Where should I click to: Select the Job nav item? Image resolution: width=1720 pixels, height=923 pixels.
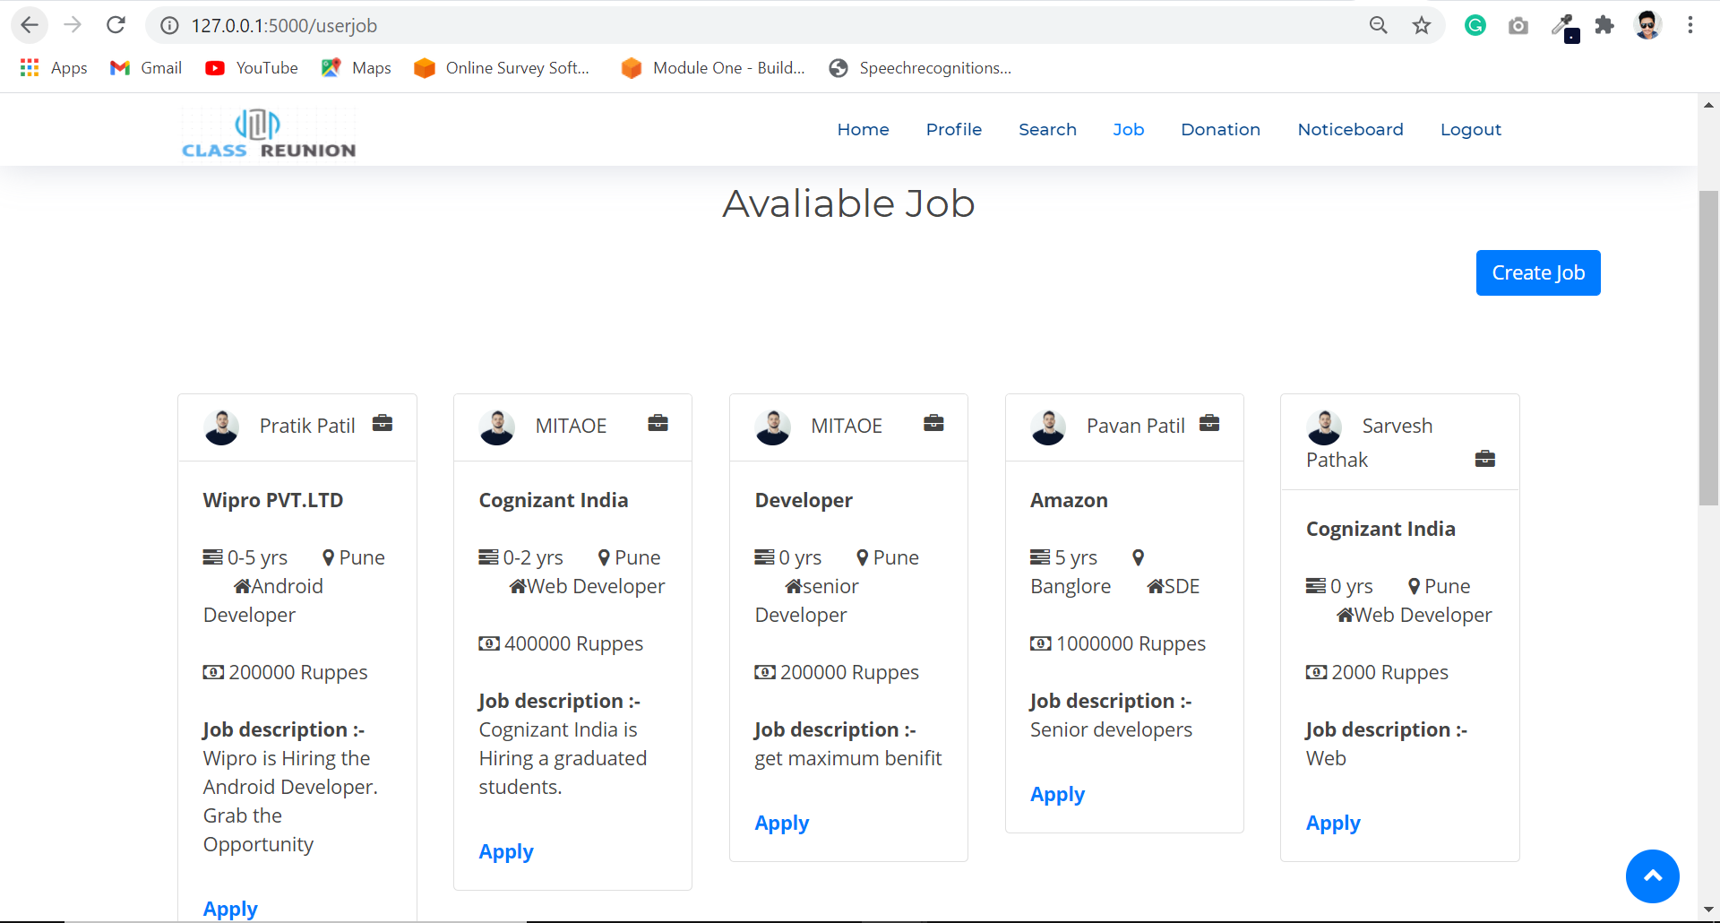click(1129, 130)
